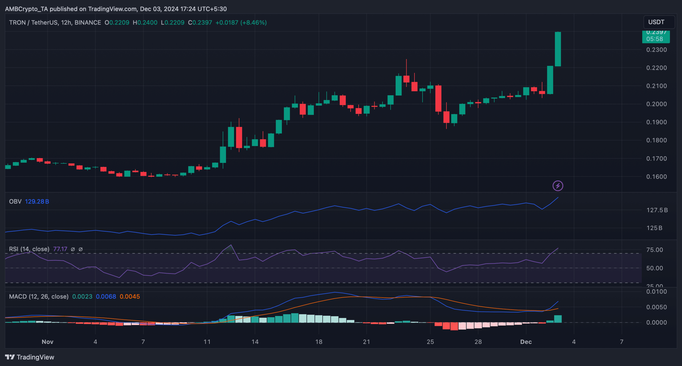Image resolution: width=682 pixels, height=366 pixels.
Task: Click the 28 date label on time axis
Action: click(x=478, y=342)
